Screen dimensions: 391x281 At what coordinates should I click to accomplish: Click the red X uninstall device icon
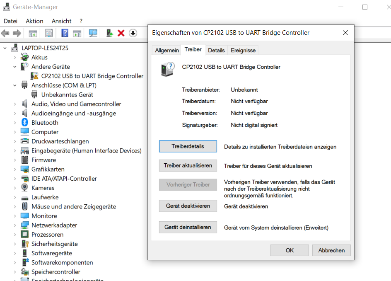click(x=121, y=33)
